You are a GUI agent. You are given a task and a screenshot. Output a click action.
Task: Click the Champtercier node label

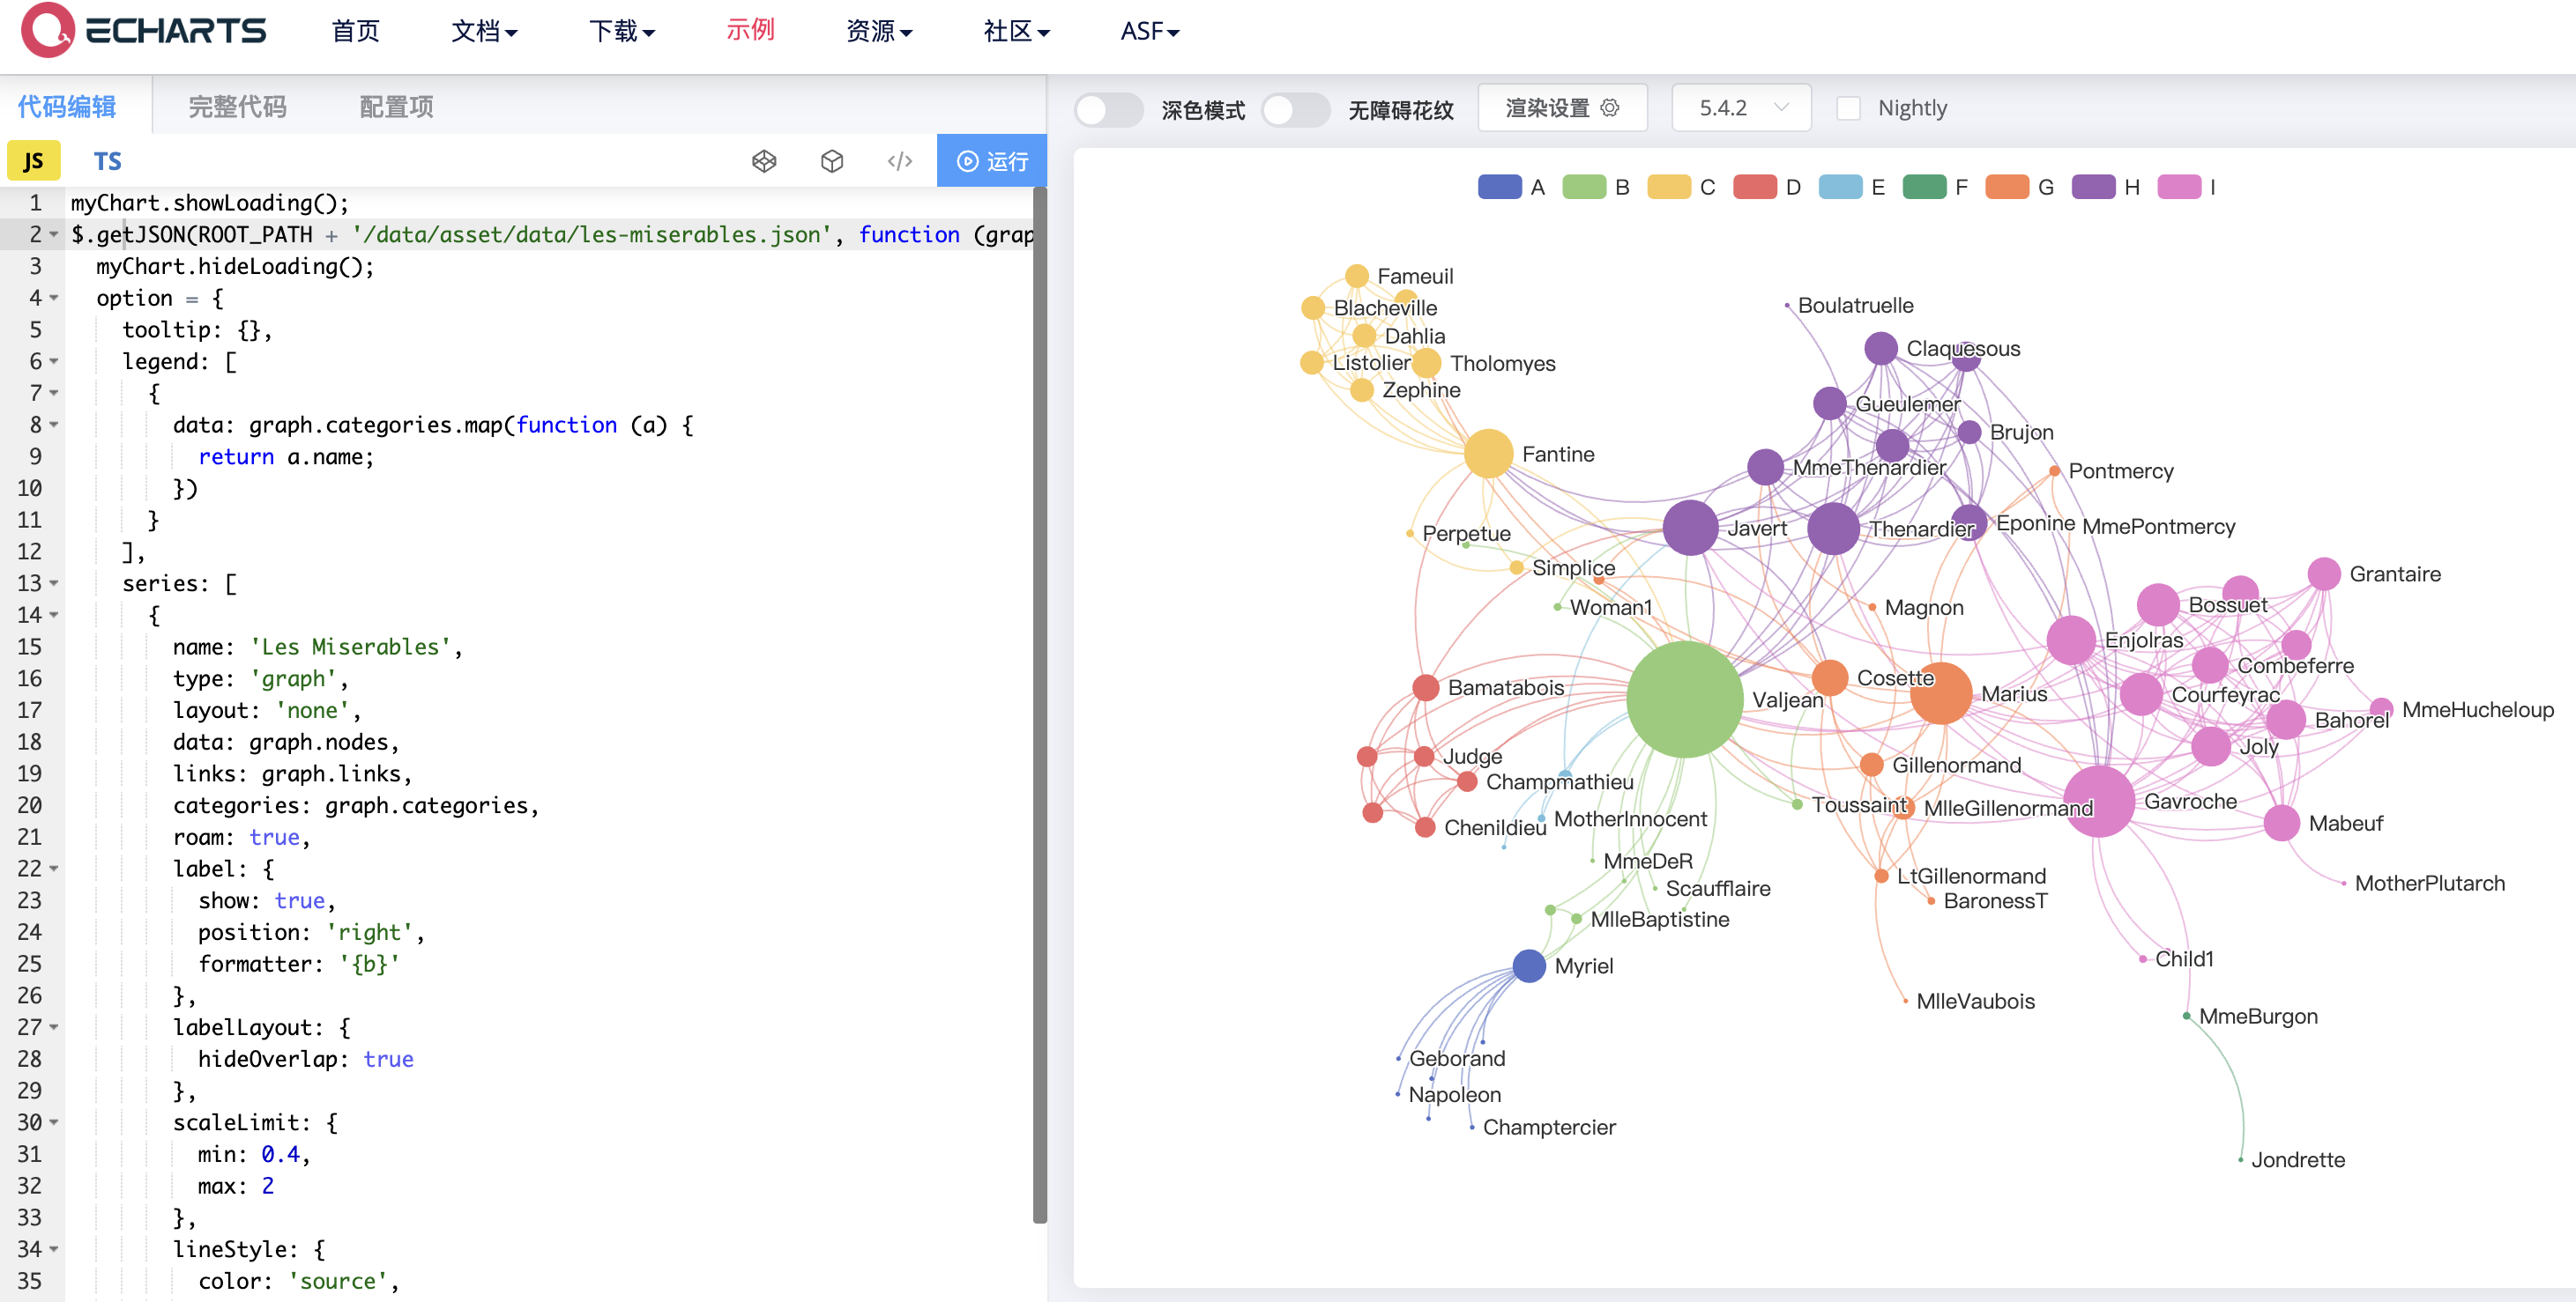[x=1549, y=1127]
